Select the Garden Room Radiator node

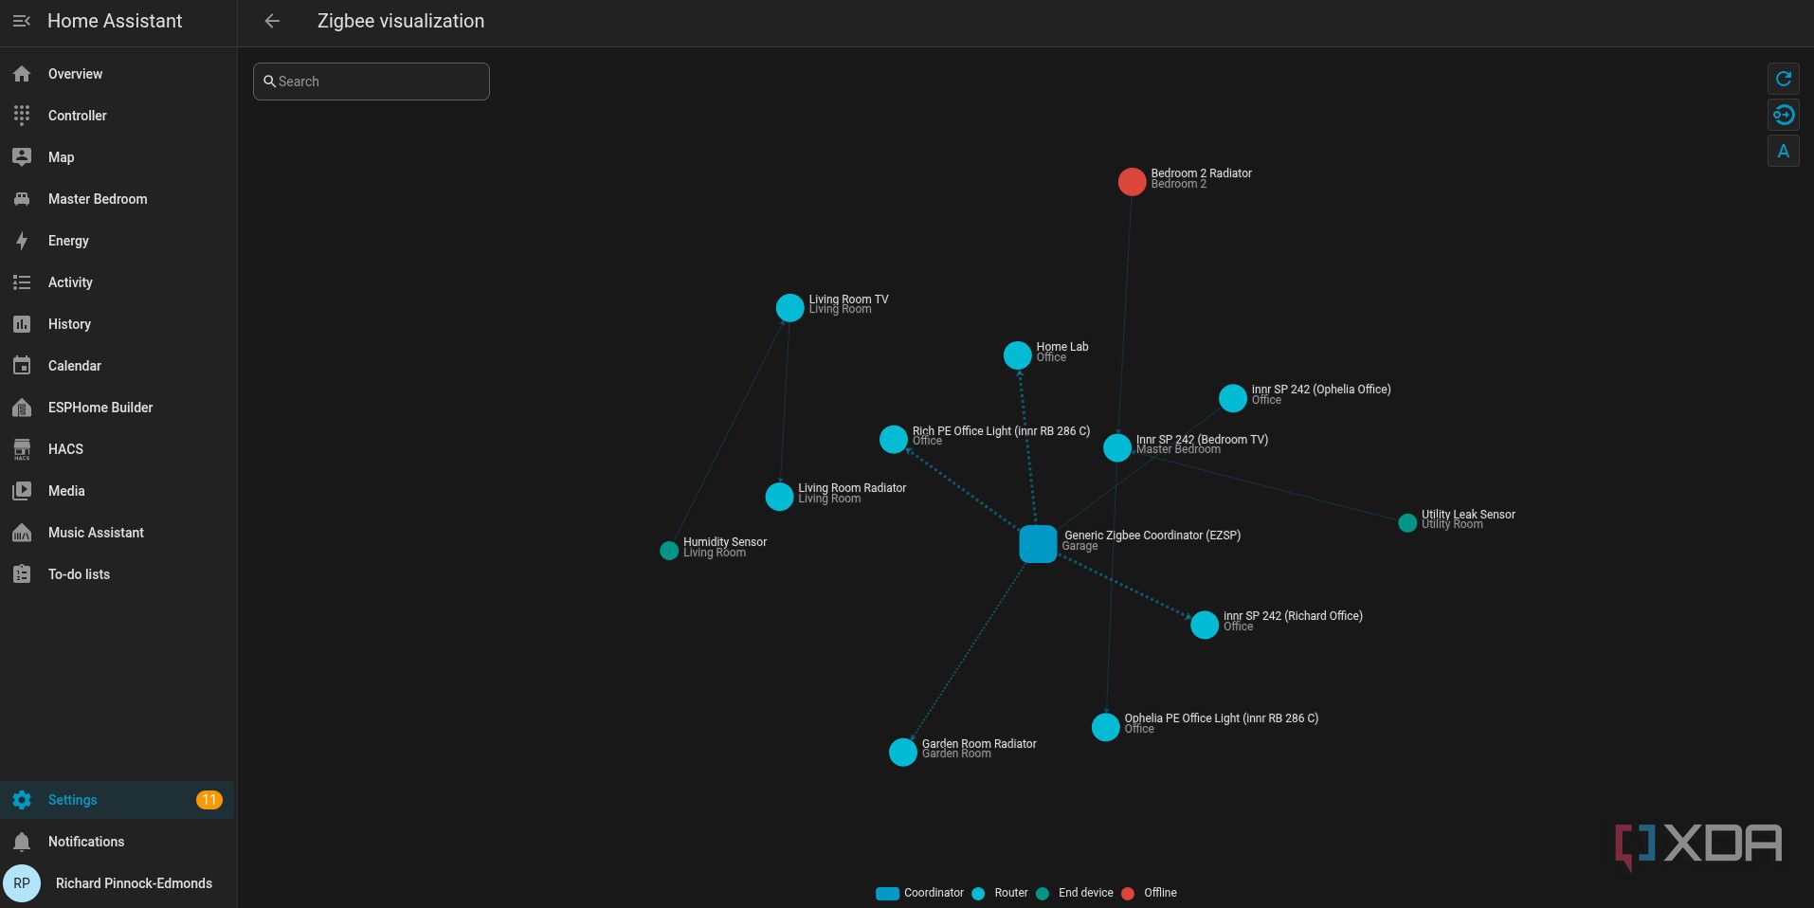(903, 752)
